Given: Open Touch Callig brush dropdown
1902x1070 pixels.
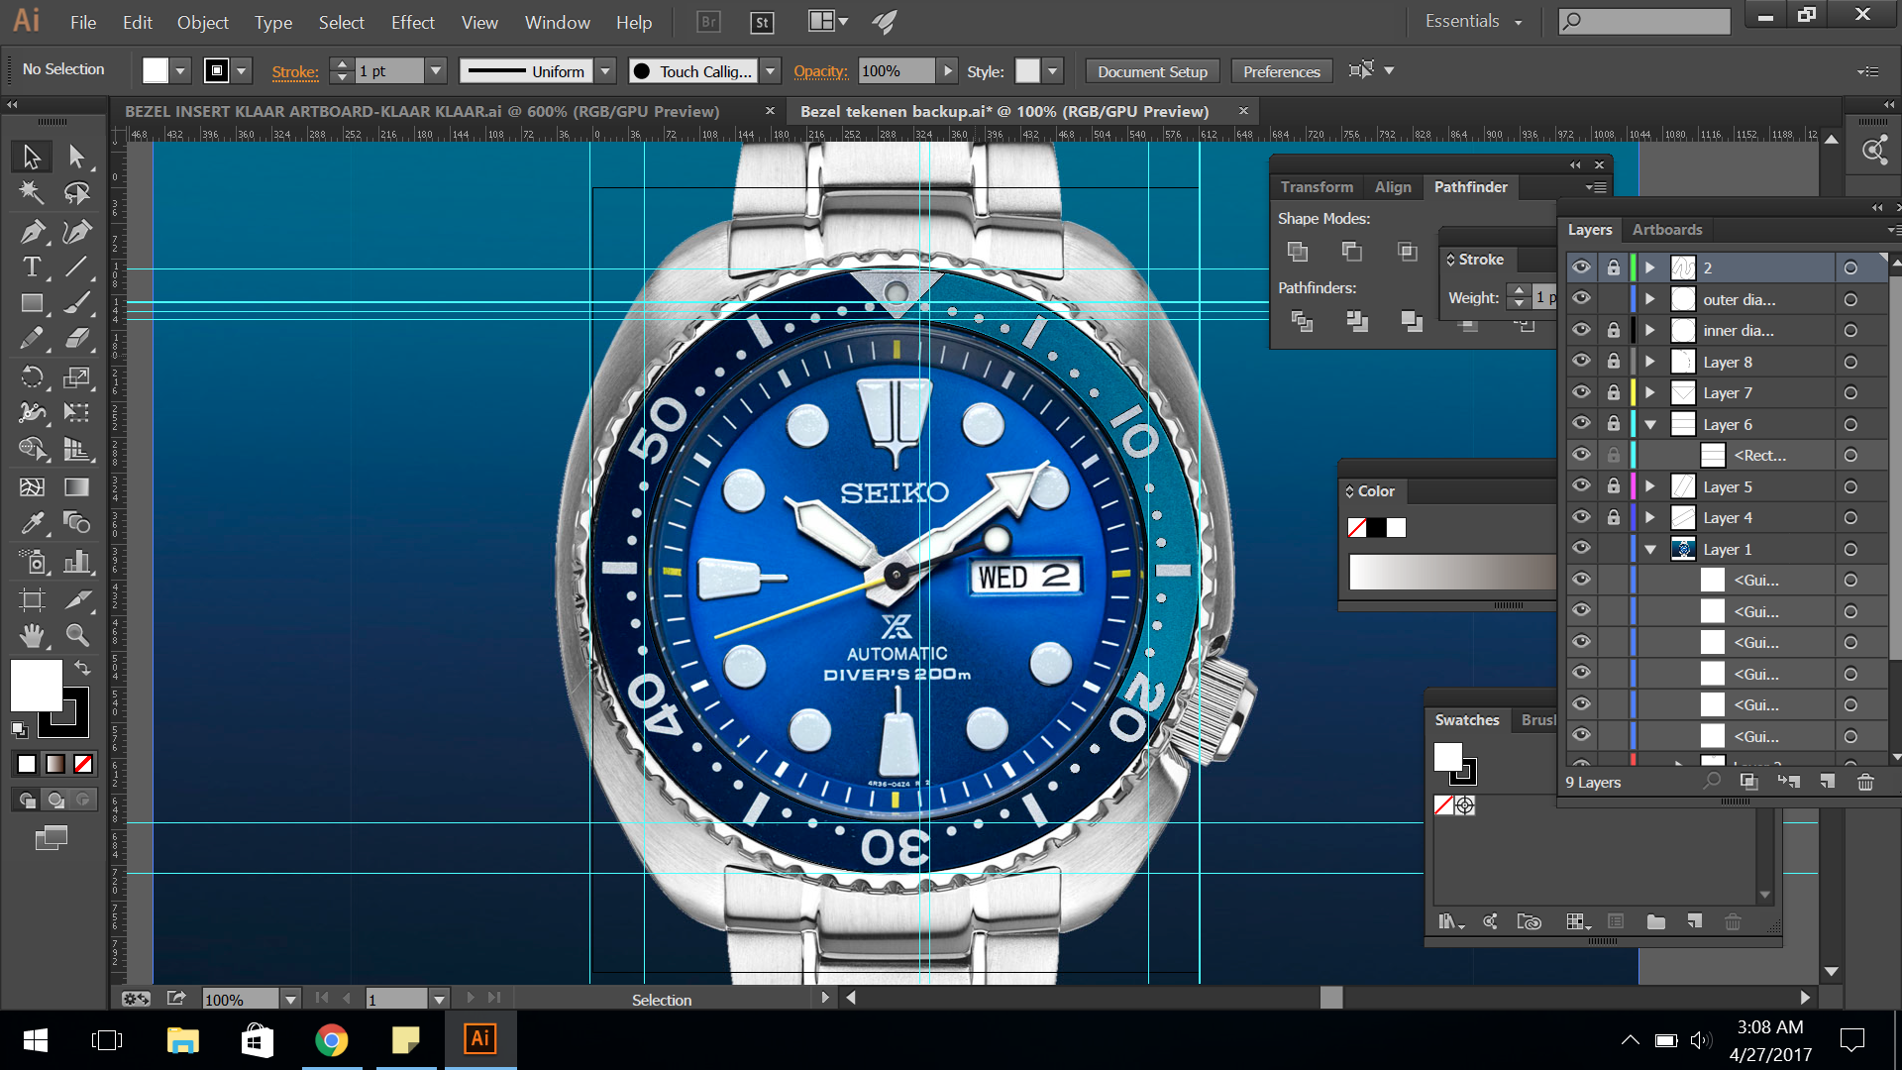Looking at the screenshot, I should pyautogui.click(x=770, y=70).
